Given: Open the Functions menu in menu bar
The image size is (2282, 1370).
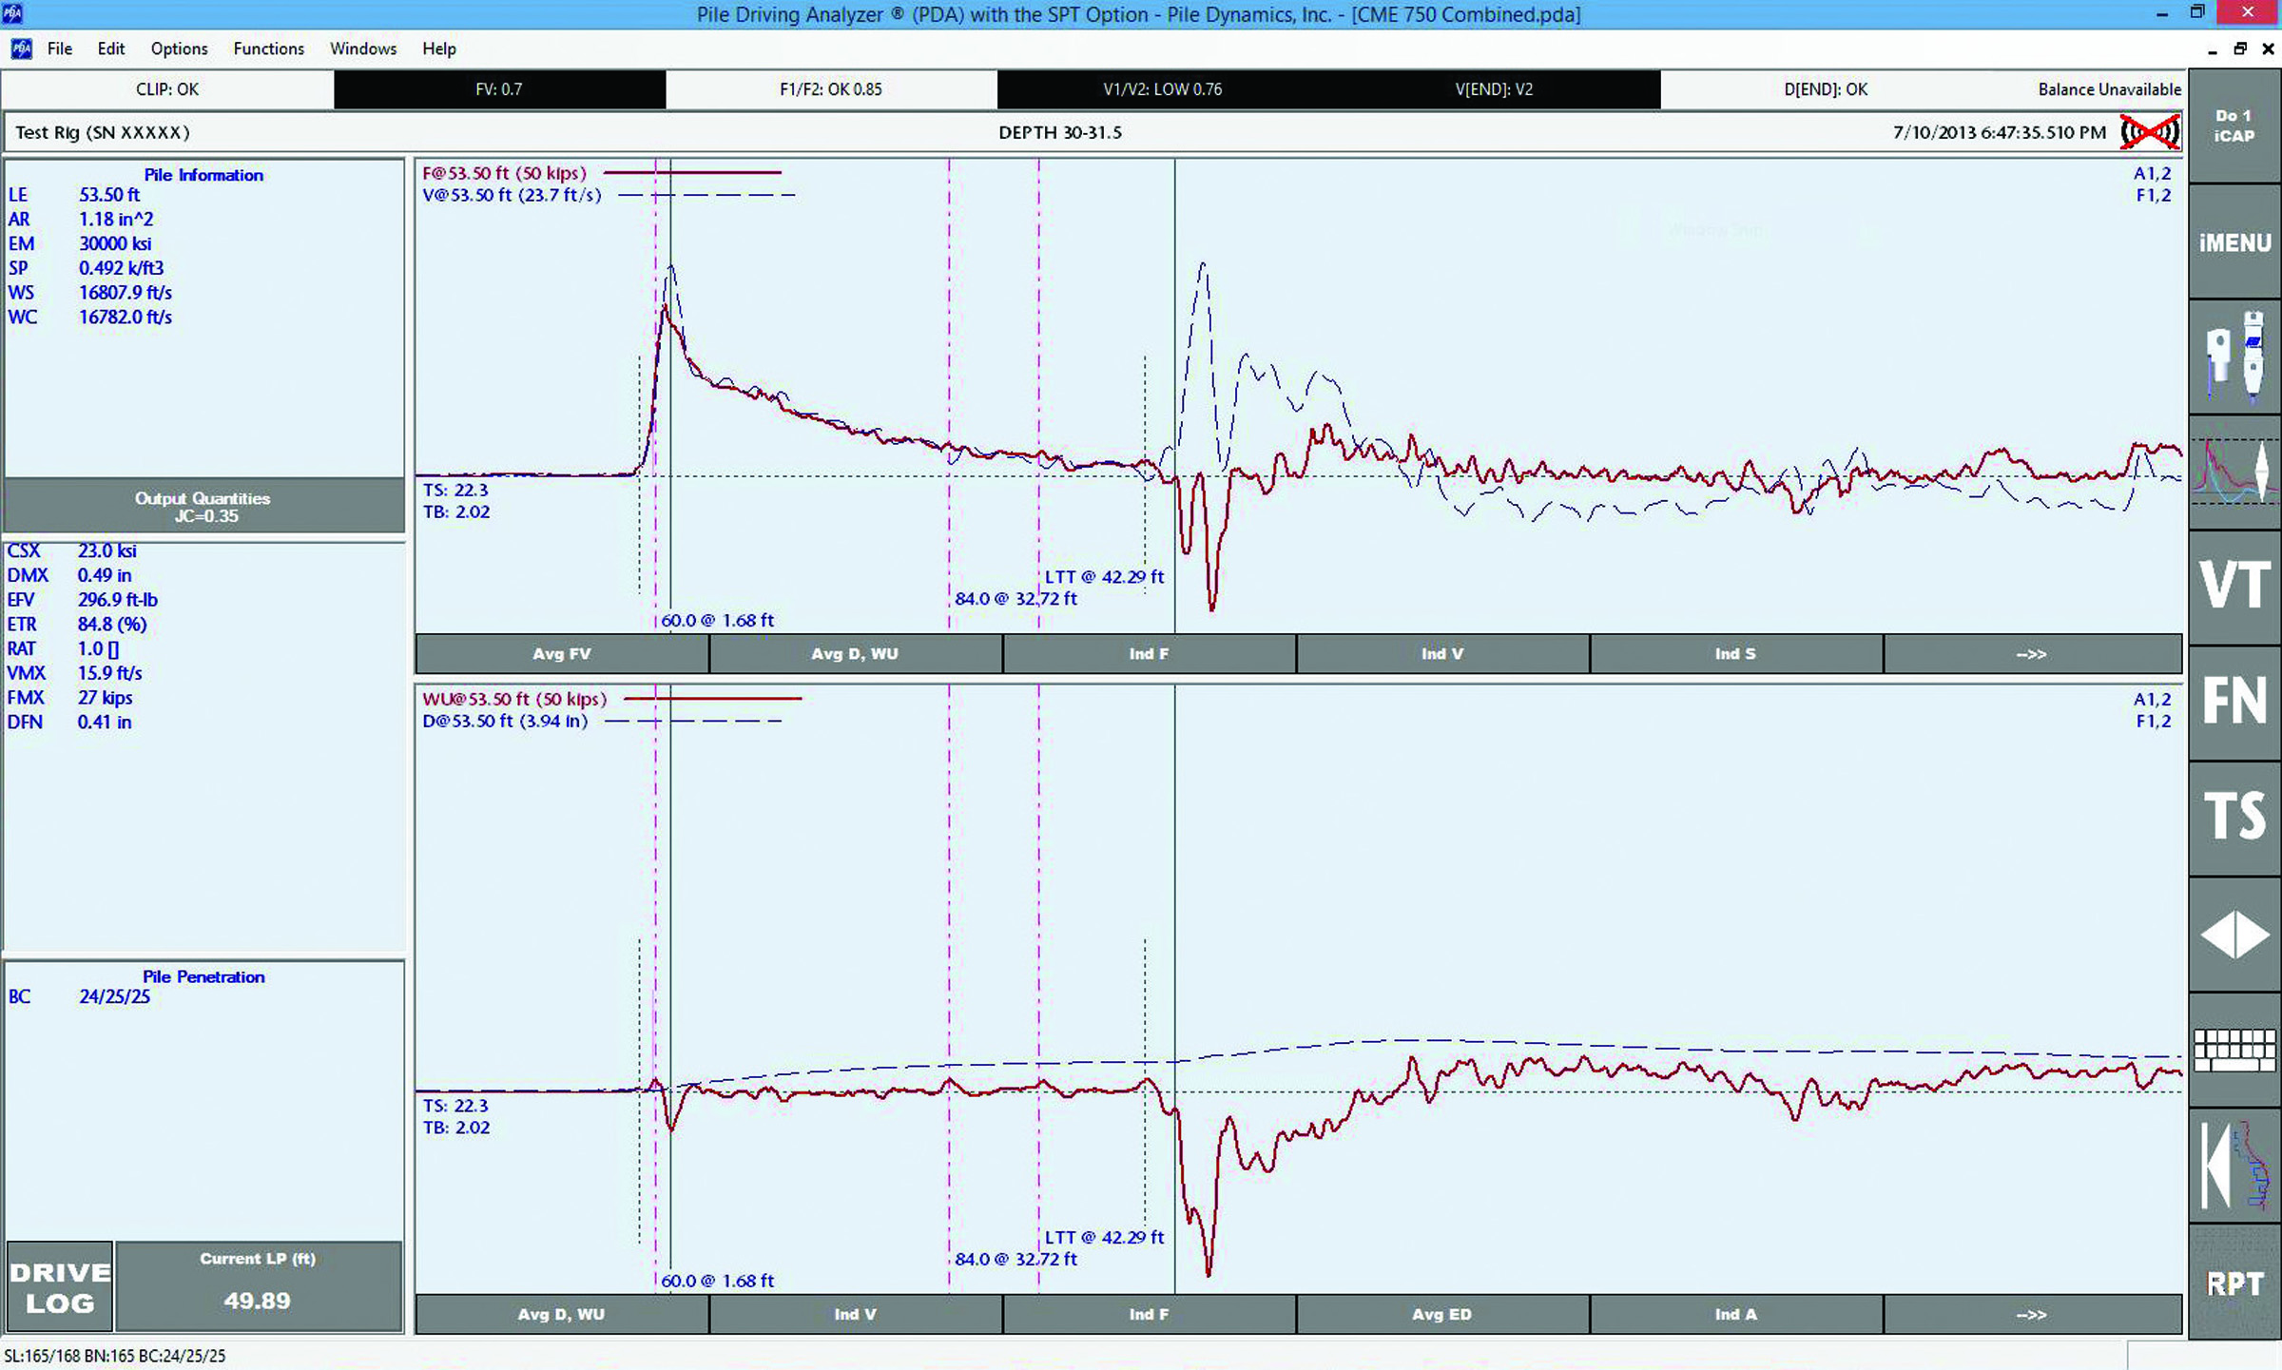Looking at the screenshot, I should click(x=265, y=48).
